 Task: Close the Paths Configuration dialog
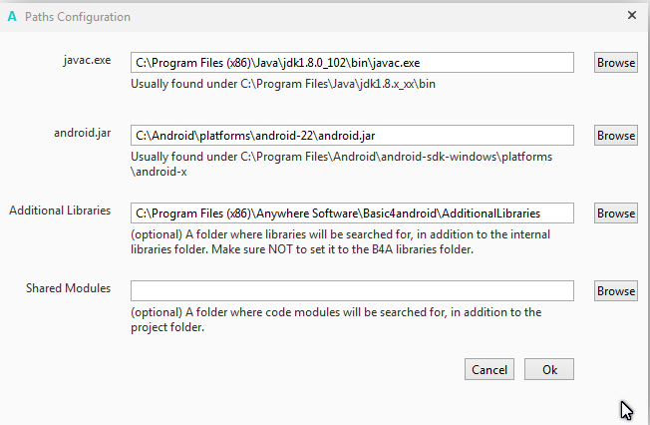tap(632, 16)
